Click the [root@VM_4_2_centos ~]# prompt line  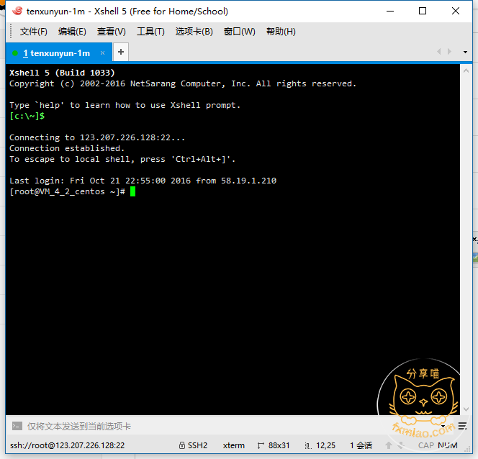pyautogui.click(x=67, y=191)
